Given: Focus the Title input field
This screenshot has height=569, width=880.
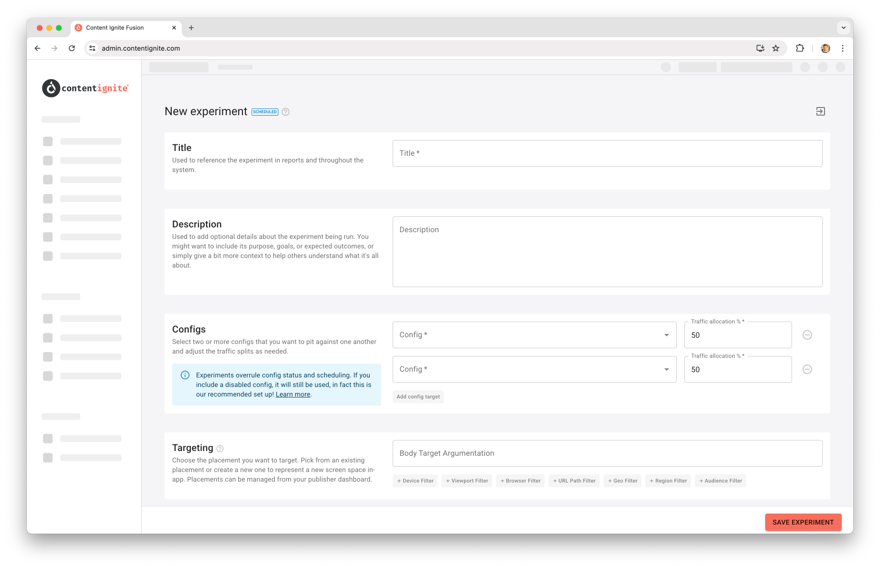Looking at the screenshot, I should [x=607, y=153].
